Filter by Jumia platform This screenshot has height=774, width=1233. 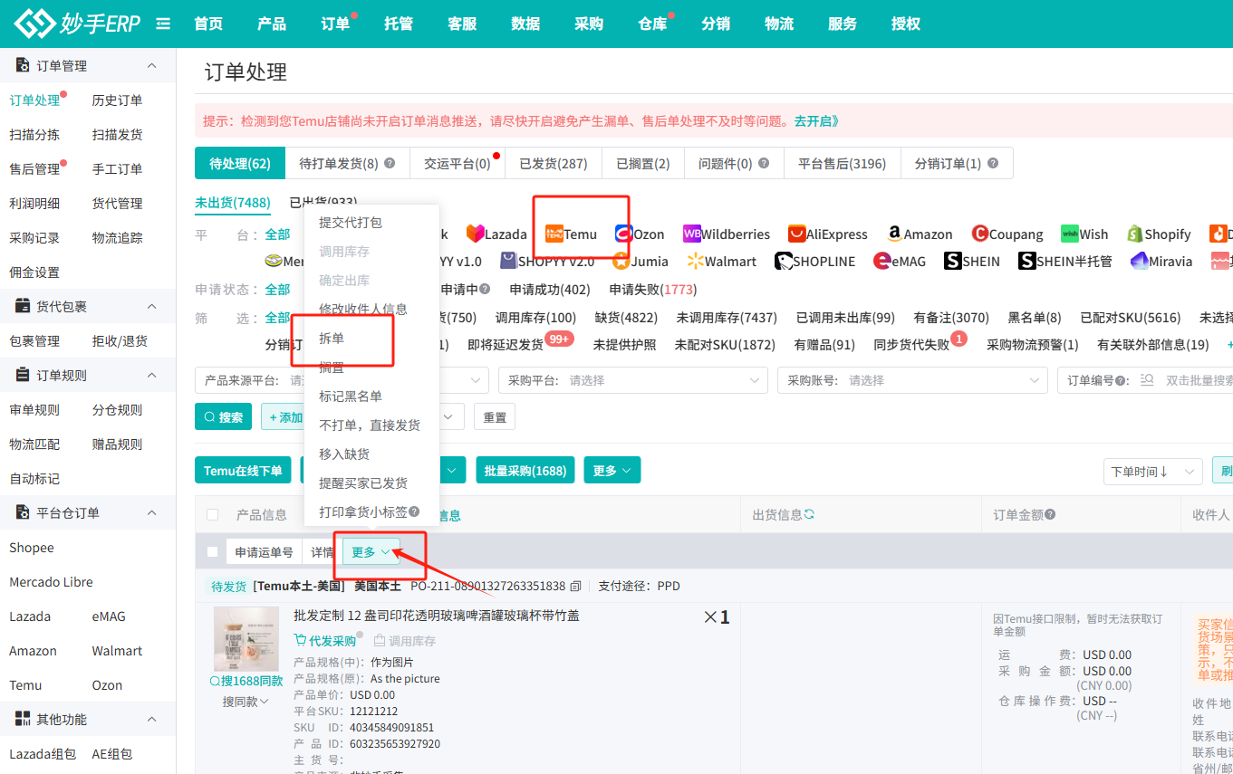click(x=640, y=261)
